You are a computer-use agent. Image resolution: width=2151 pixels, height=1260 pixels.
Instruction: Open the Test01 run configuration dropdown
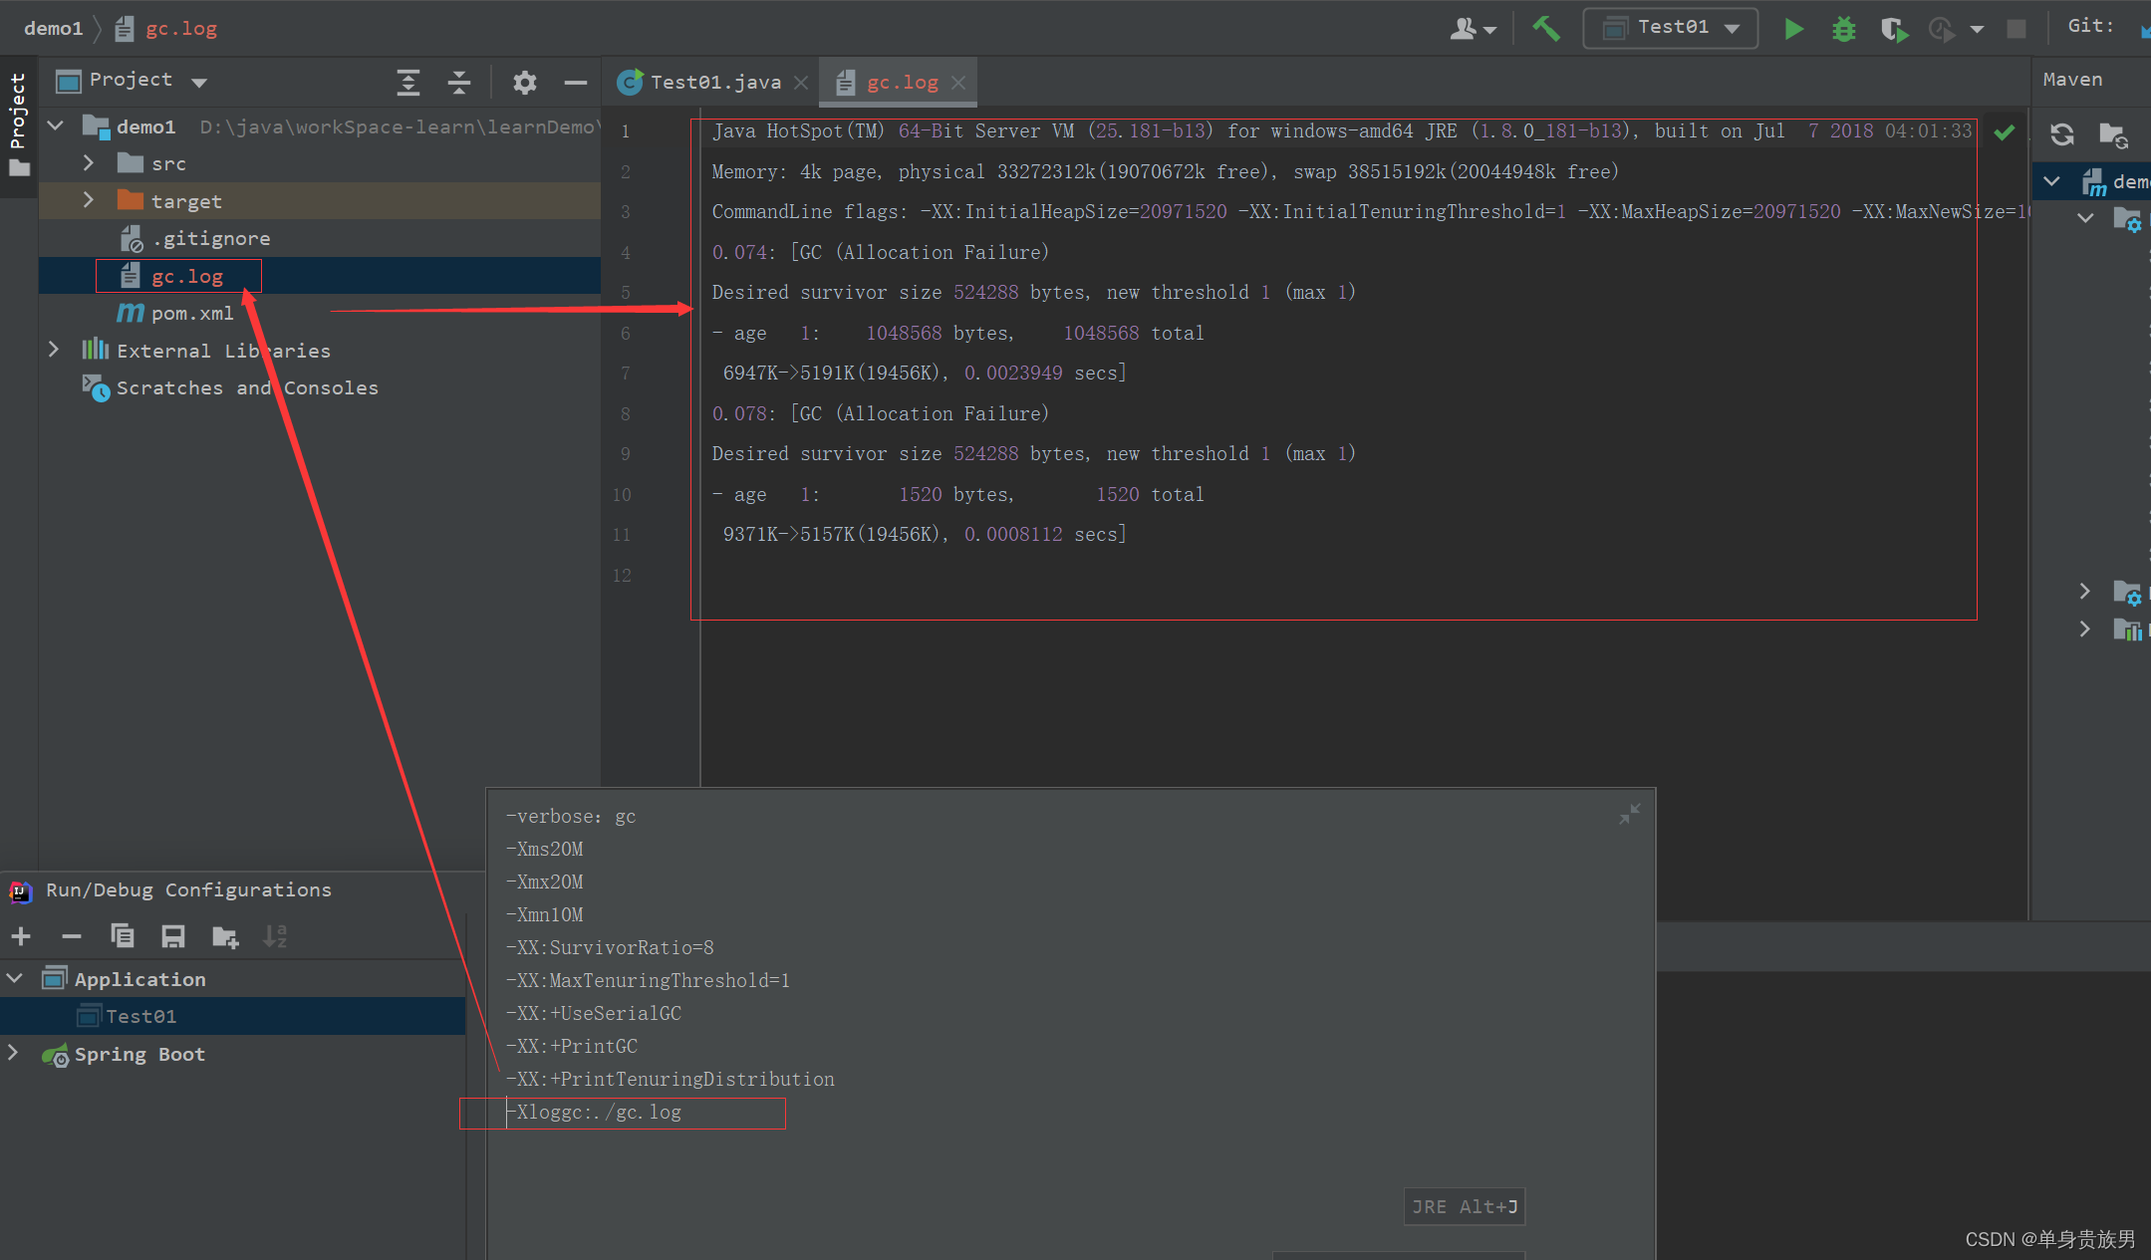point(1671,28)
